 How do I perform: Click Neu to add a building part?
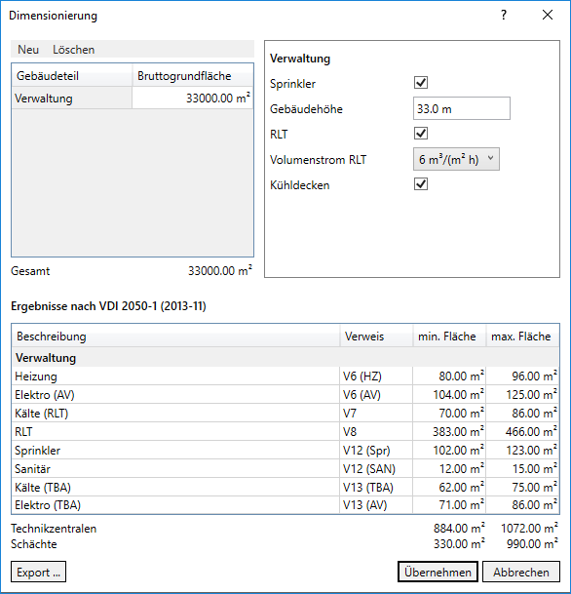[x=28, y=50]
